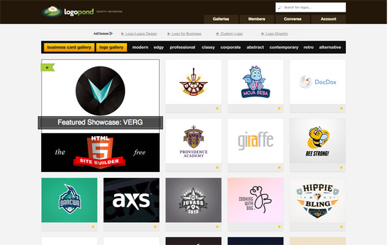Screen dimensions: 391x245
Task: Filter by abstract style
Action: point(255,48)
